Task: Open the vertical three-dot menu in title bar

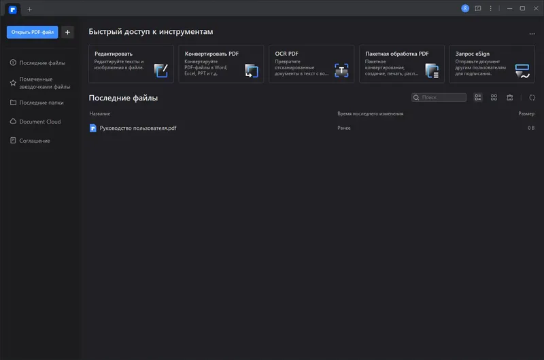Action: pos(490,8)
